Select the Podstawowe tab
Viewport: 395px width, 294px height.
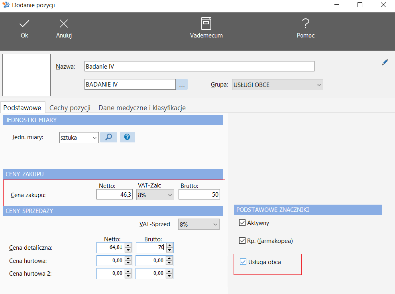click(22, 108)
